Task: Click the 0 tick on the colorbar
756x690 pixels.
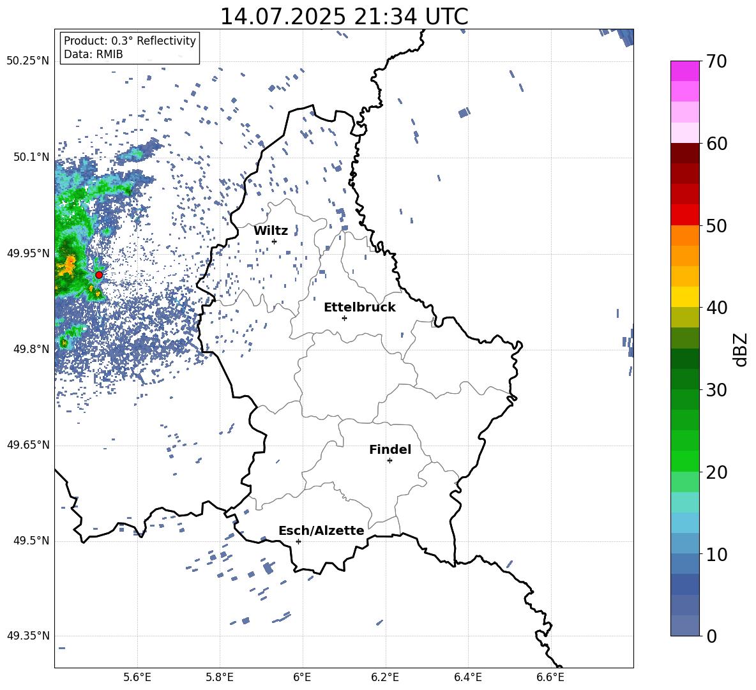Action: (711, 636)
